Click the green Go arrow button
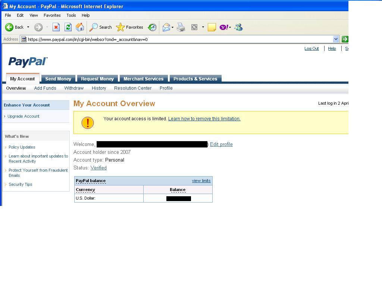382x286 pixels. tap(345, 39)
